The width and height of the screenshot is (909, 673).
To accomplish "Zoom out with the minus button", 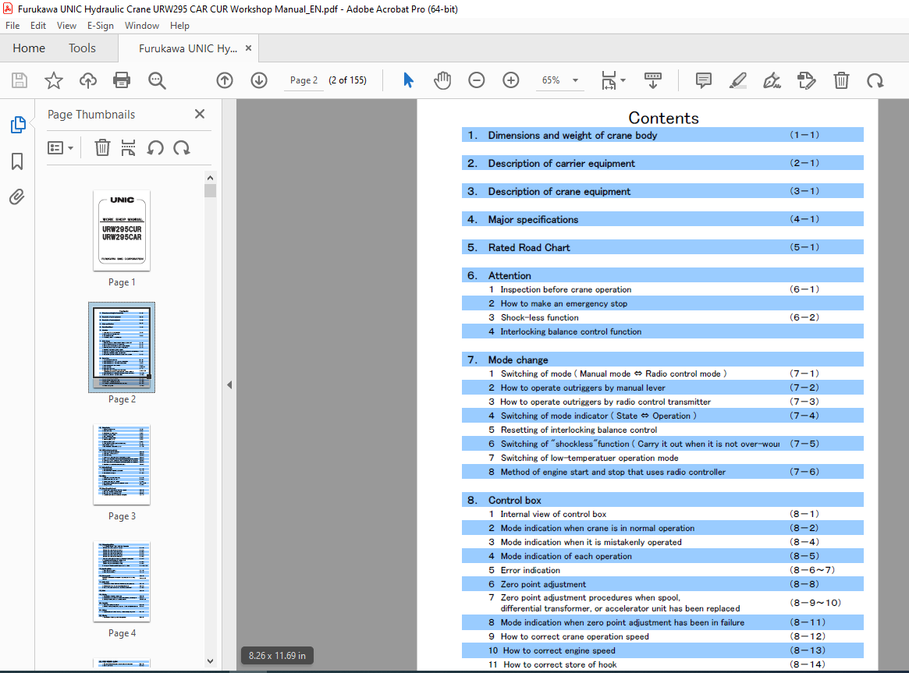I will tap(477, 80).
